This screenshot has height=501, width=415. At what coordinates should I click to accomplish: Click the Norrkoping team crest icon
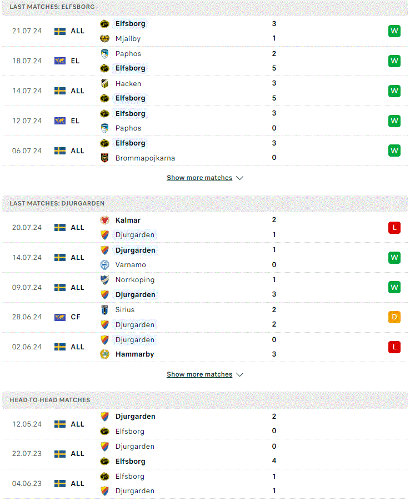click(x=104, y=280)
